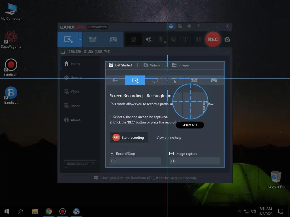Open DataWagon desktop shortcut

click(x=11, y=39)
